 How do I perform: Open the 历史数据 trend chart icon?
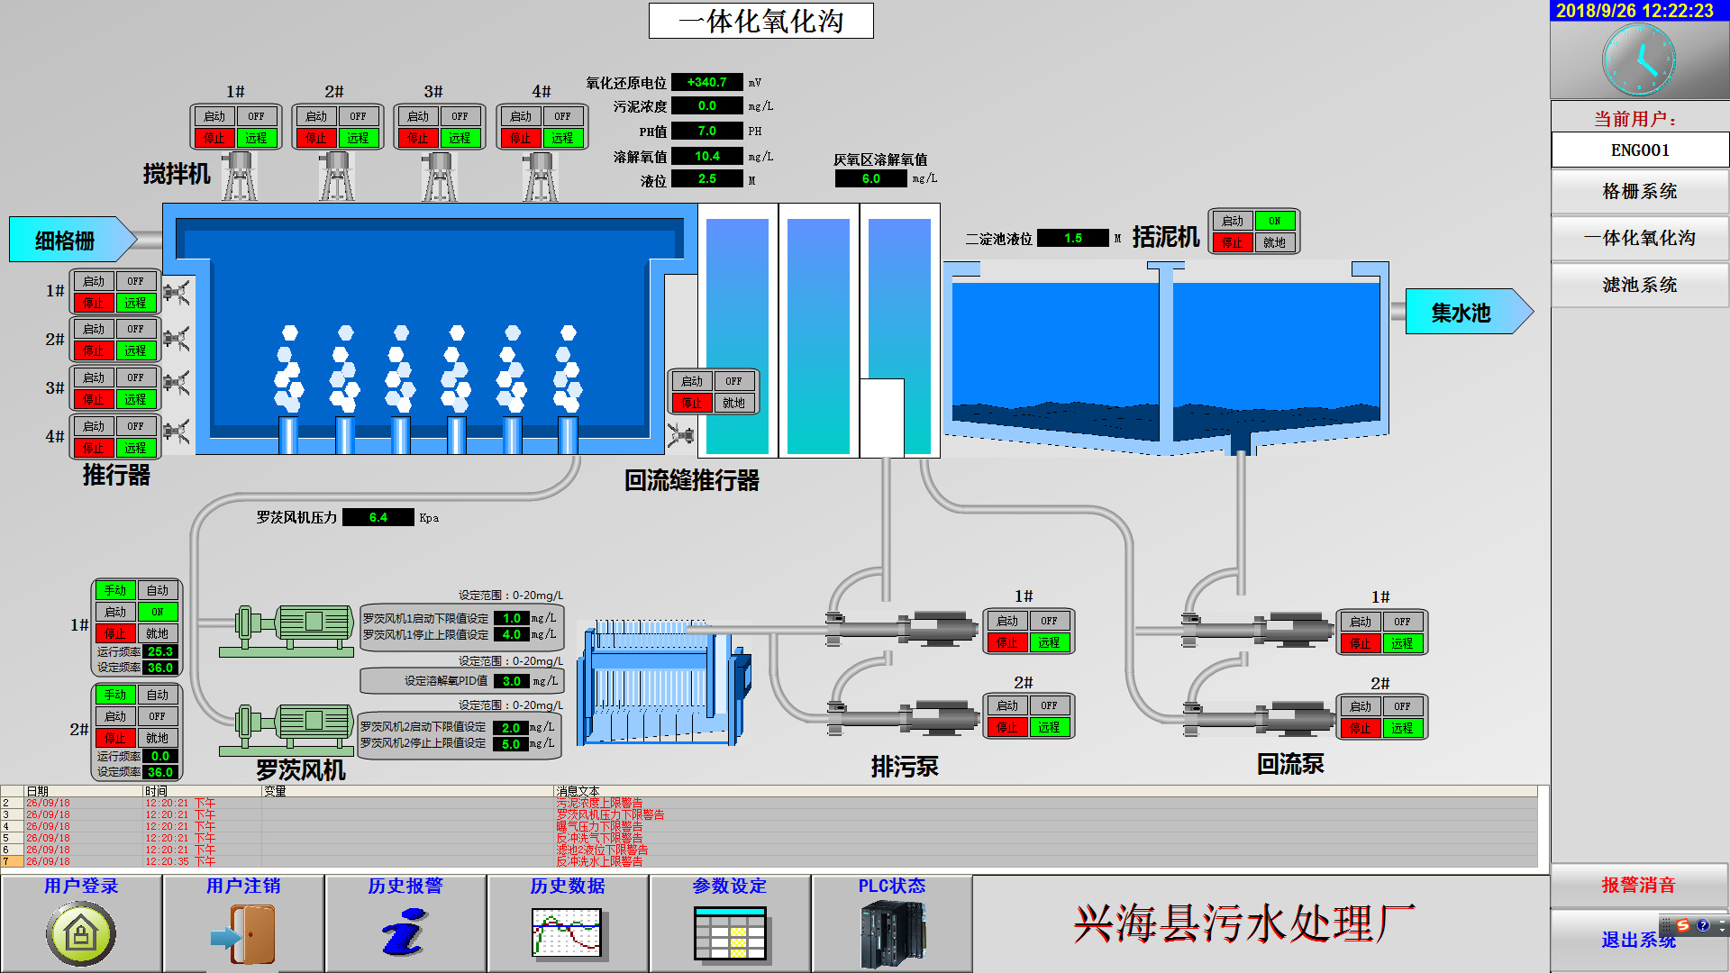pos(567,933)
